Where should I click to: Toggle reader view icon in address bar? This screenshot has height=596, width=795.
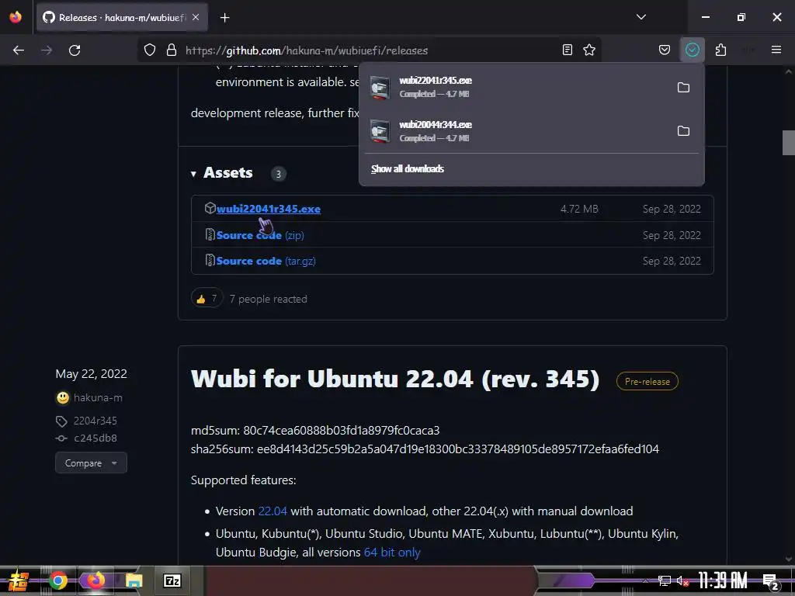pos(568,50)
